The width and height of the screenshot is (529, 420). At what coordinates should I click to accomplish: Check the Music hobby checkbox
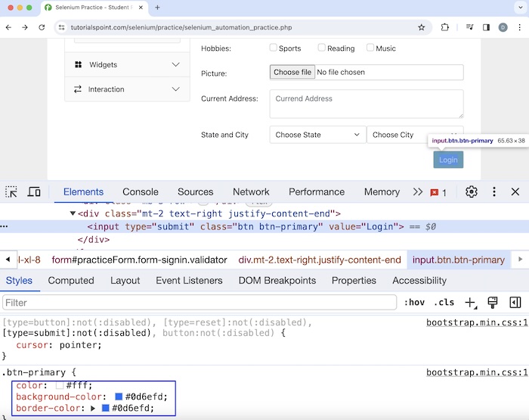(370, 48)
